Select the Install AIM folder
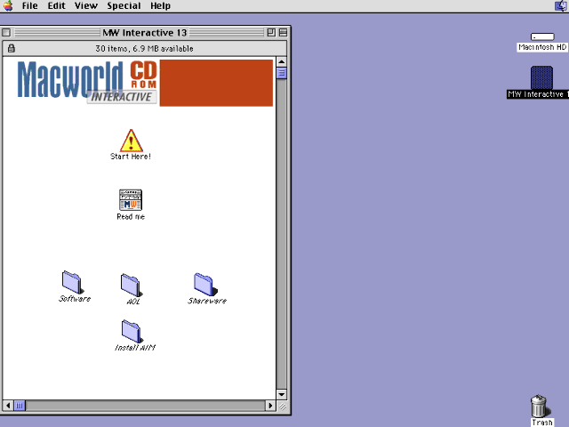This screenshot has height=427, width=569. [x=132, y=331]
